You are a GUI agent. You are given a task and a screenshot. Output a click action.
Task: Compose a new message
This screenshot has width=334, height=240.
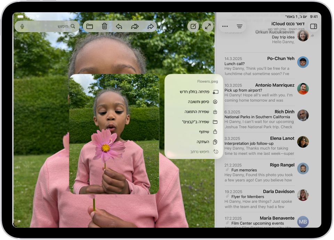193,26
